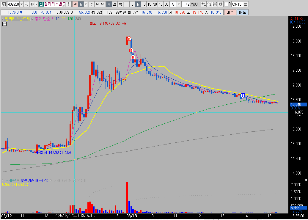The height and width of the screenshot is (220, 308).
Task: Switch to monthly chart 월
Action: [97, 4]
